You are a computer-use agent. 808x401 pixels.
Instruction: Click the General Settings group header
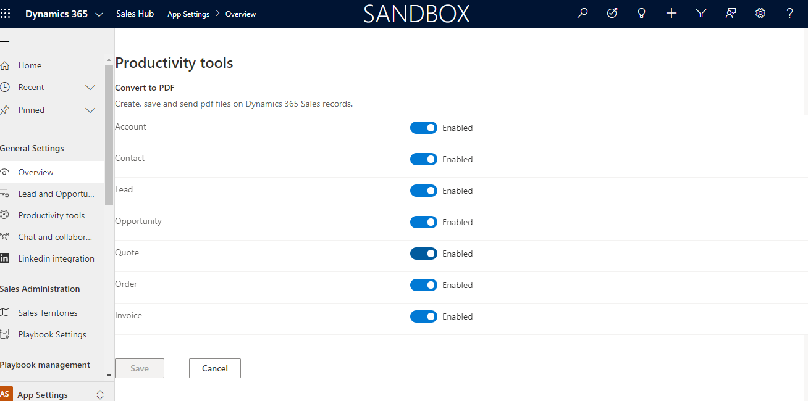point(32,148)
